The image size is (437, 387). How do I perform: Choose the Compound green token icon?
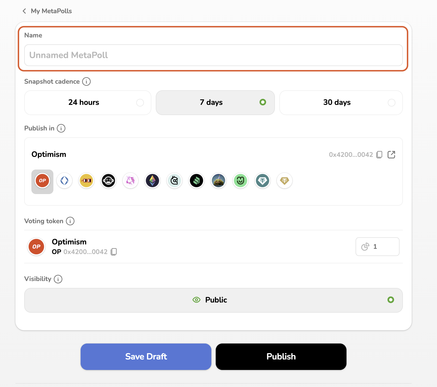coord(196,181)
